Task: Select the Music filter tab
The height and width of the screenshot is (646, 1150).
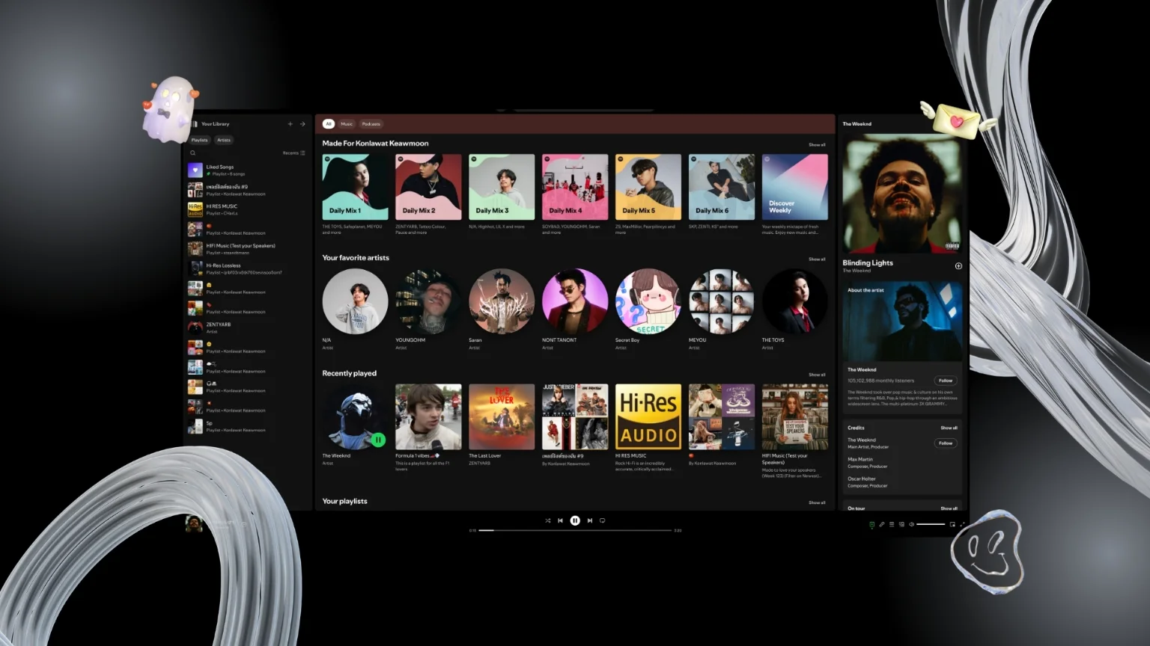Action: coord(347,124)
